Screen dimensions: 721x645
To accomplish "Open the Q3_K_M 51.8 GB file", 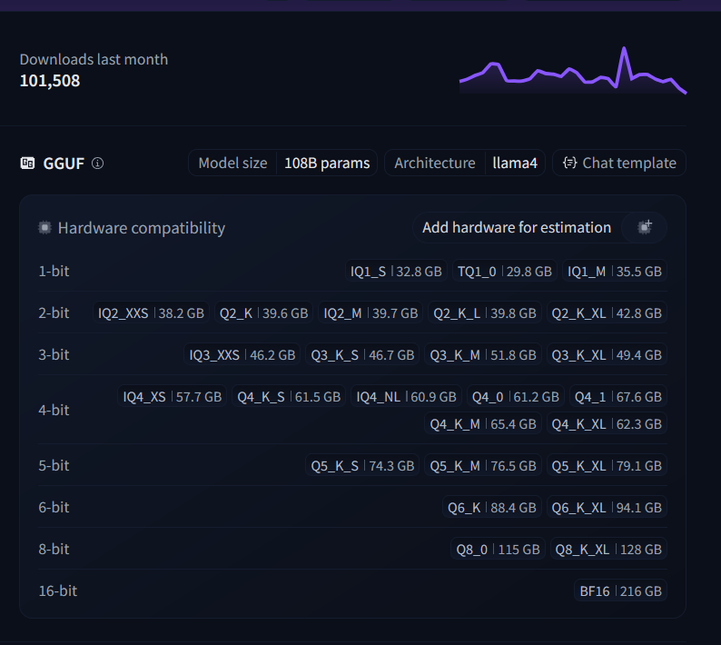I will point(483,354).
